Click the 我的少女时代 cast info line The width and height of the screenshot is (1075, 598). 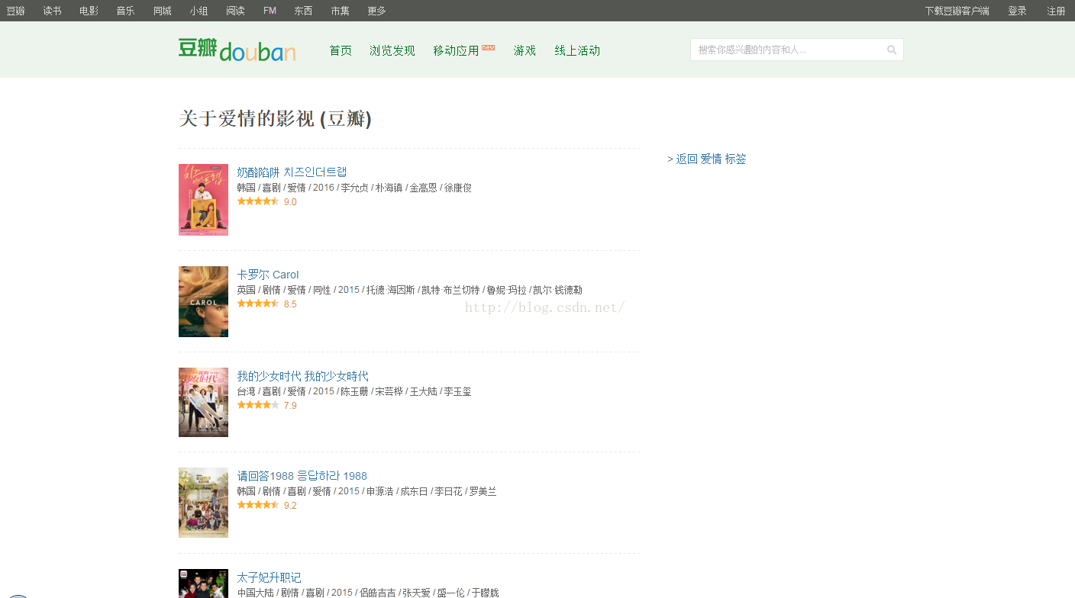[x=354, y=391]
